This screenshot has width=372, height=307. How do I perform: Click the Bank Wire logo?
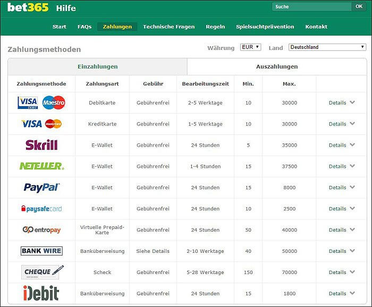pos(41,251)
